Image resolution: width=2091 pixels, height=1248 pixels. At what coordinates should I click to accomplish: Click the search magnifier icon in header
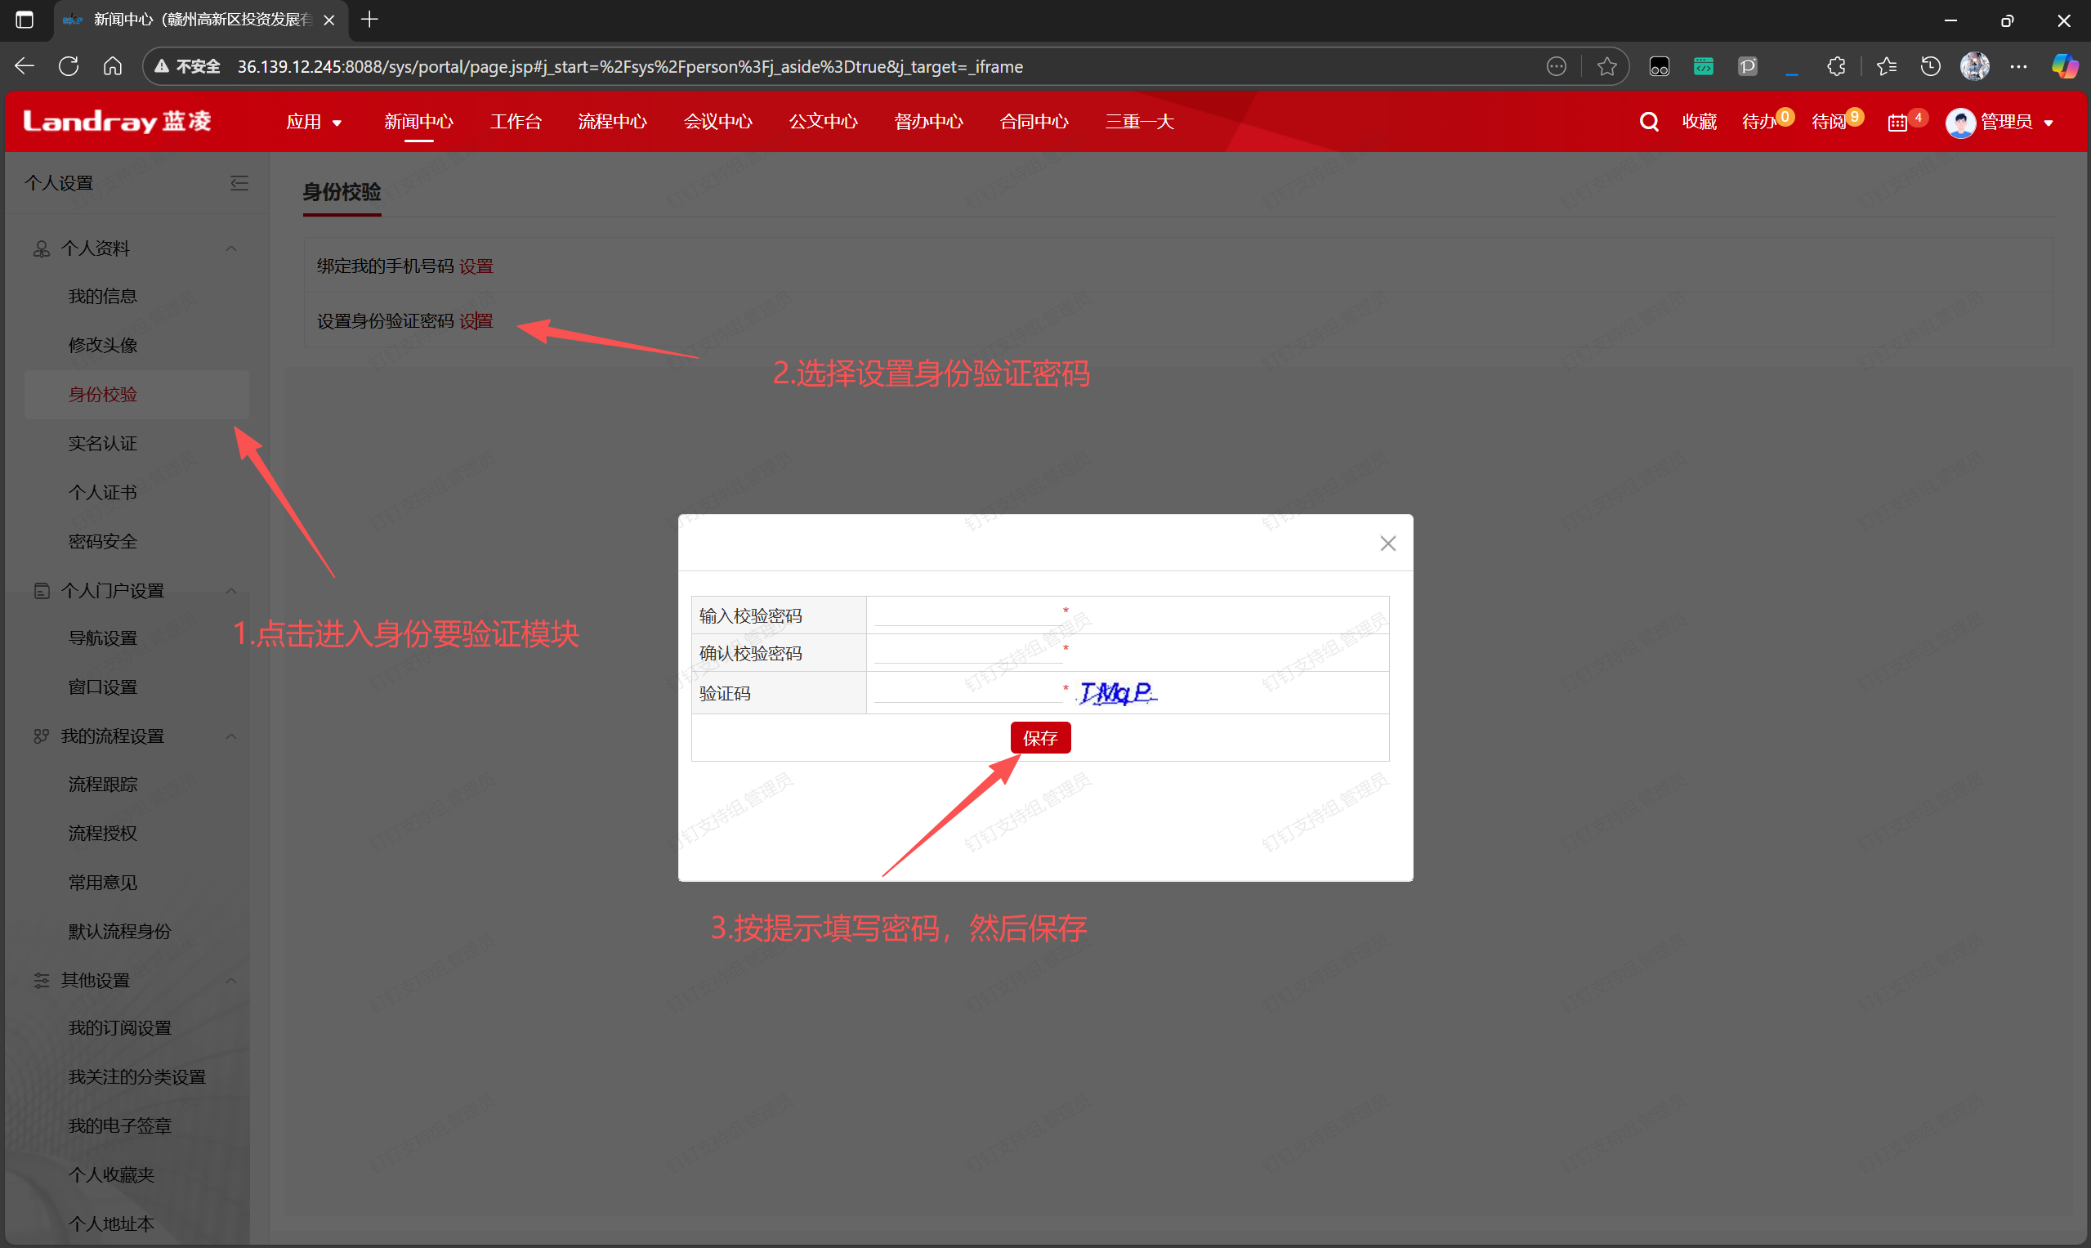click(1648, 122)
